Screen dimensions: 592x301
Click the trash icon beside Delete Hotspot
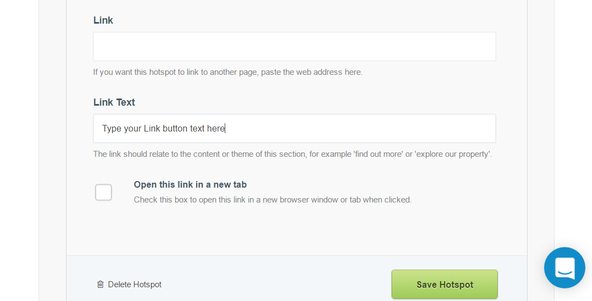(x=100, y=284)
